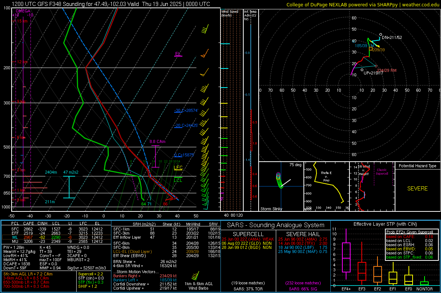Click the 14 Jun 06 00Z (TFX) hail match

pos(303,243)
